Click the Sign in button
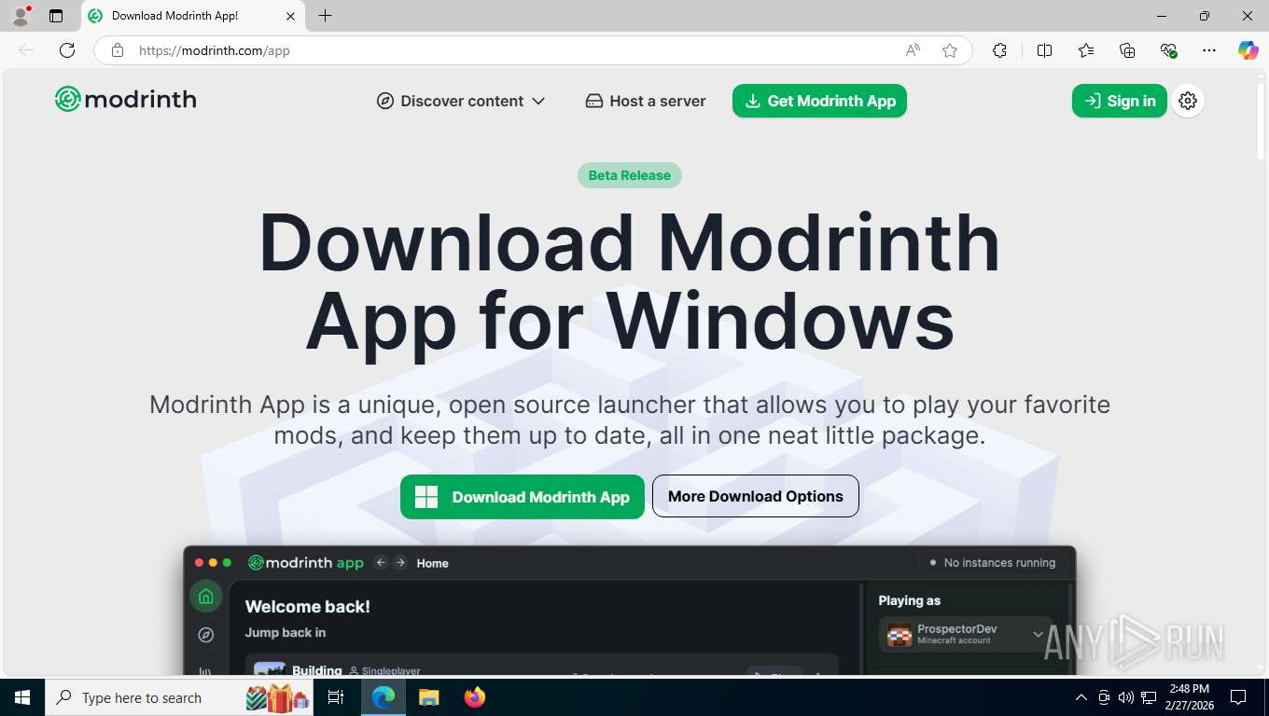The image size is (1269, 716). 1119,101
